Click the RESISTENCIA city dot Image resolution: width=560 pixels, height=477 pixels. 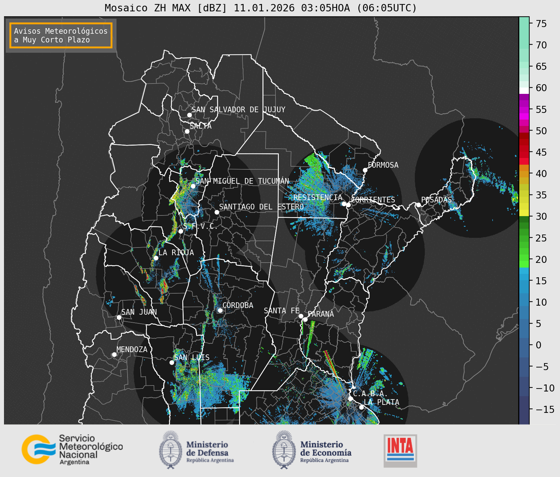click(344, 204)
